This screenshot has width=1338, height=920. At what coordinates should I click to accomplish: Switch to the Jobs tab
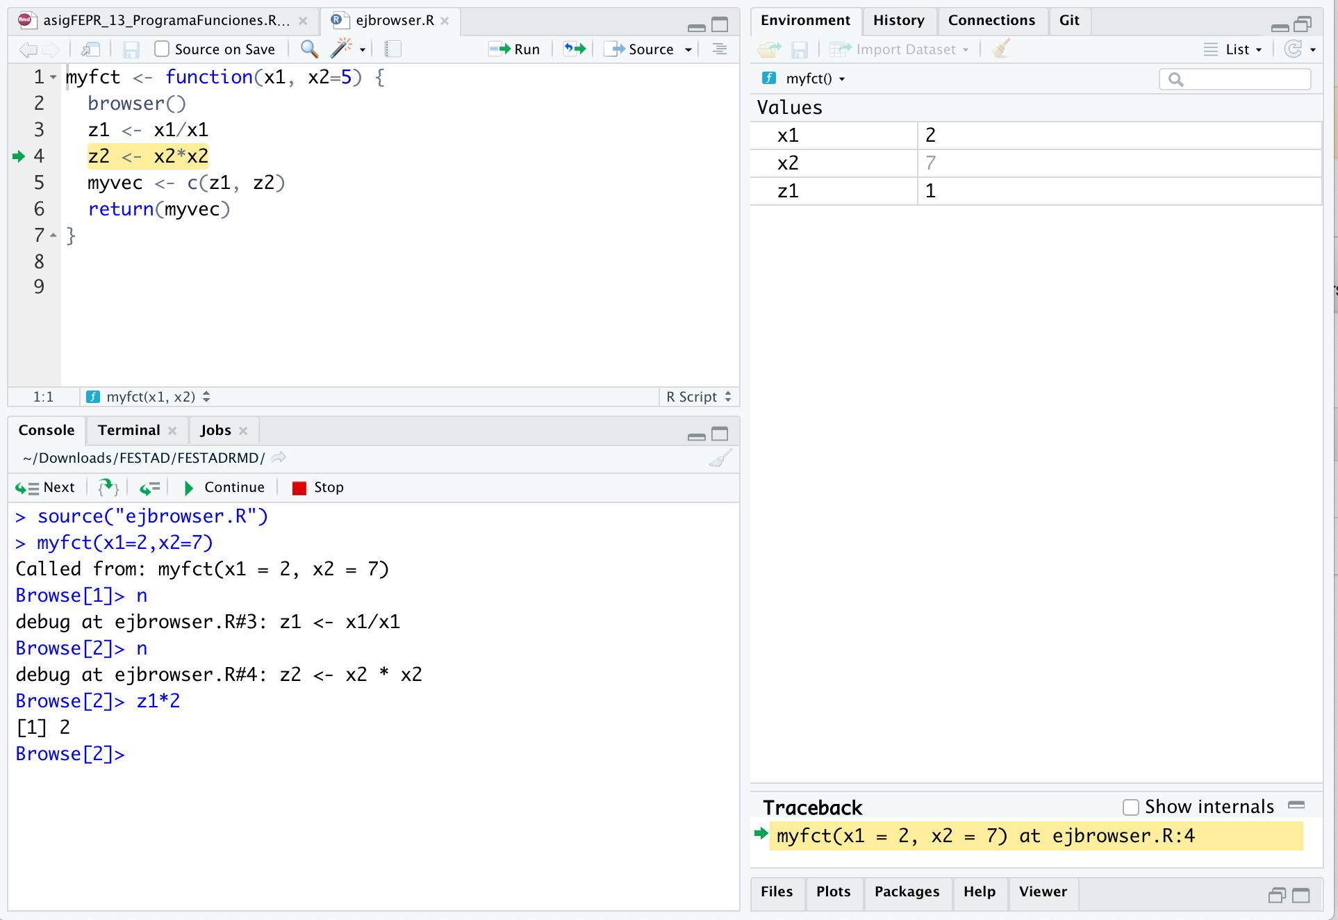pos(215,430)
